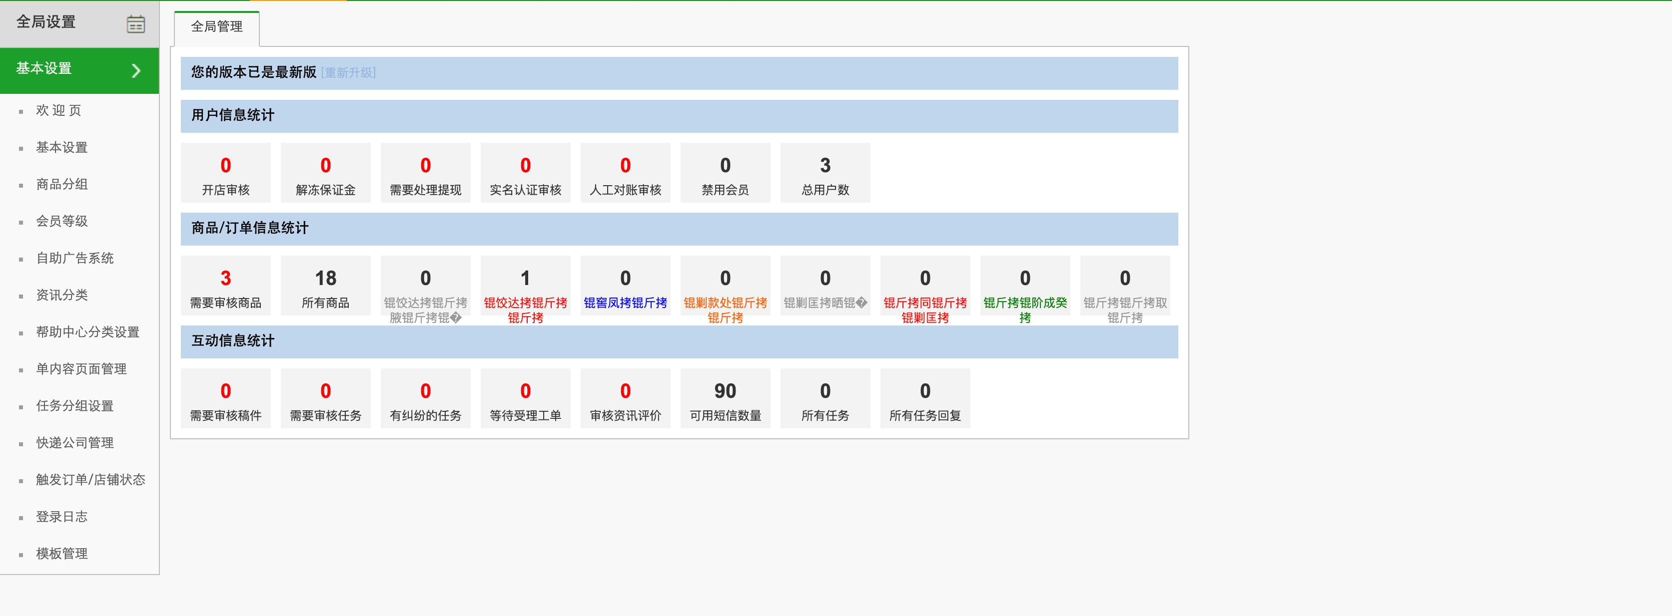The image size is (1672, 616).
Task: Open 帮助中心分类设置
Action: pos(87,332)
